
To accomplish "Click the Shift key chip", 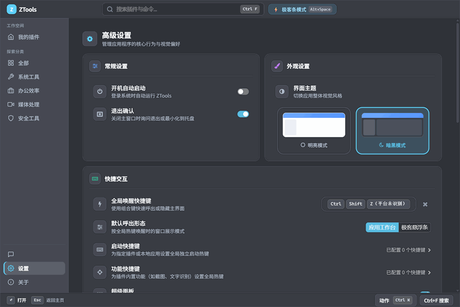I will [x=356, y=204].
